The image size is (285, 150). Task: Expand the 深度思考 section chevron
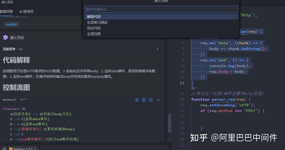[x=157, y=49]
